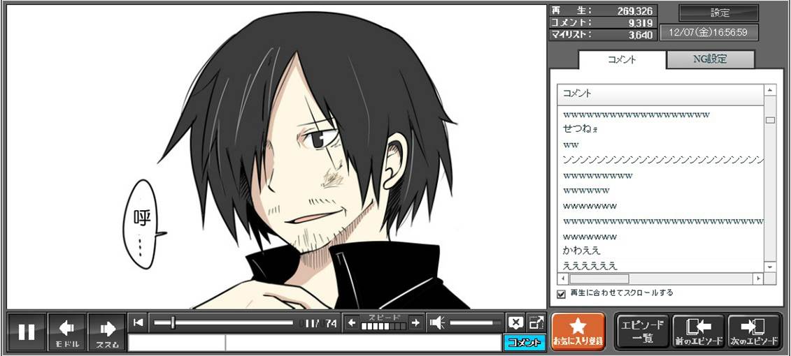Toggle the 再生に合わせてスクロールする checkbox
This screenshot has height=356, width=791.
click(x=561, y=294)
